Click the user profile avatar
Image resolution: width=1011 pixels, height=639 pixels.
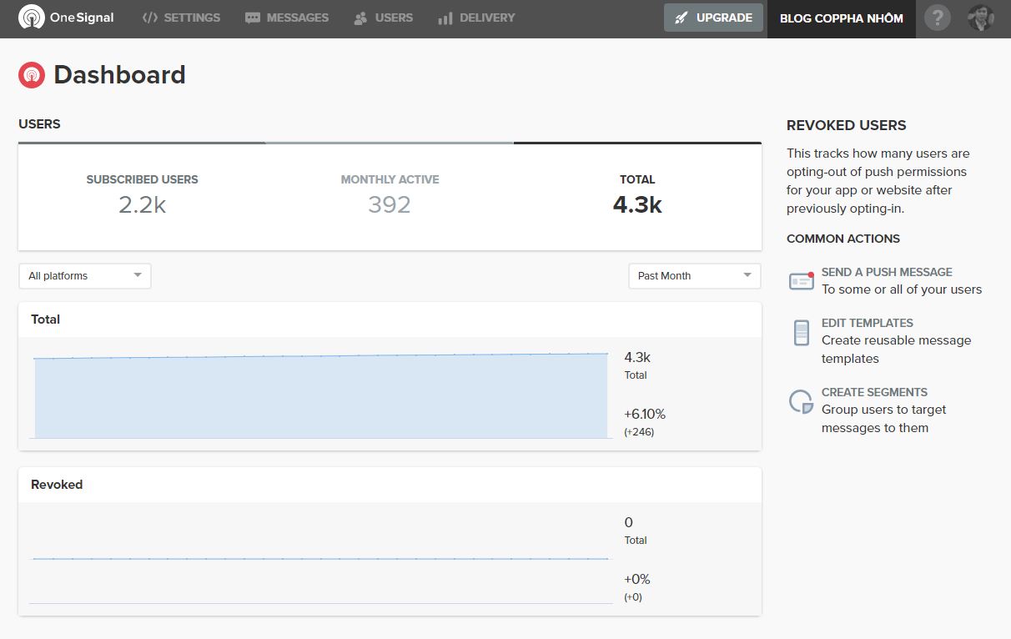tap(981, 18)
